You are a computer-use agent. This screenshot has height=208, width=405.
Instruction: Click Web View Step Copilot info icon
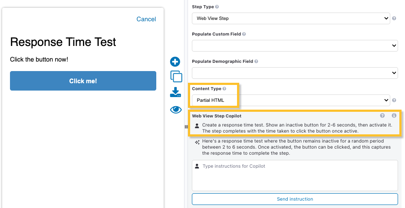tap(394, 116)
